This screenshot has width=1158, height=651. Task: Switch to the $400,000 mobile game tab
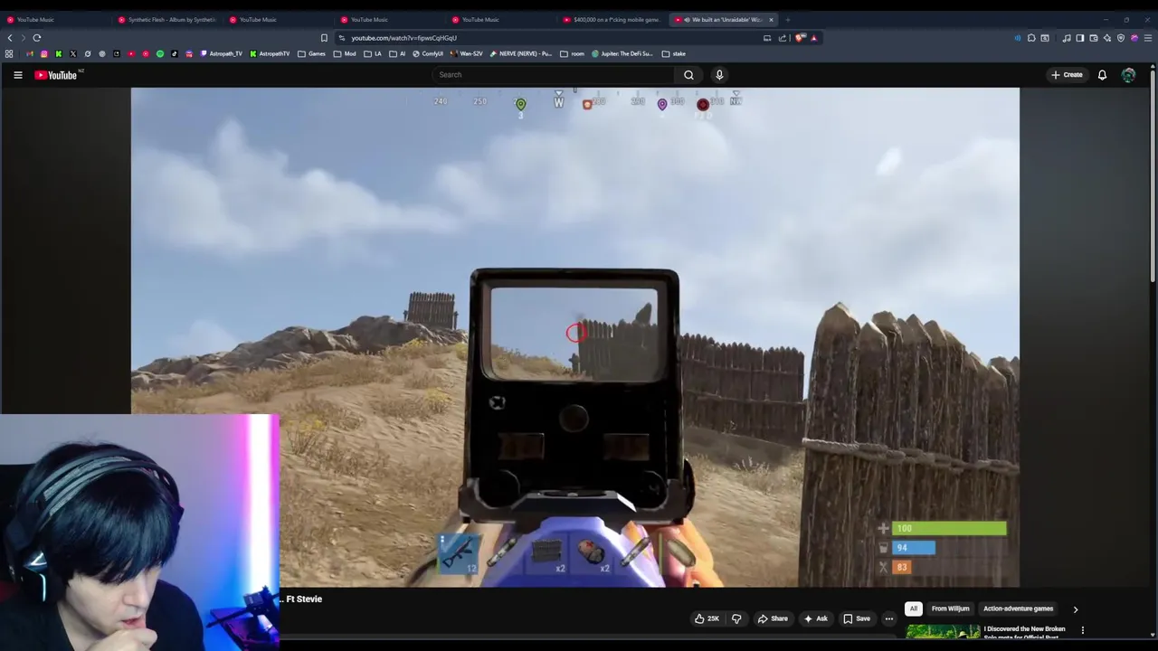612,19
